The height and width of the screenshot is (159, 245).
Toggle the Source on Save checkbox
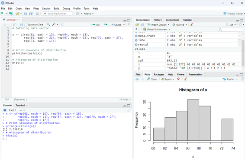[x=26, y=25]
